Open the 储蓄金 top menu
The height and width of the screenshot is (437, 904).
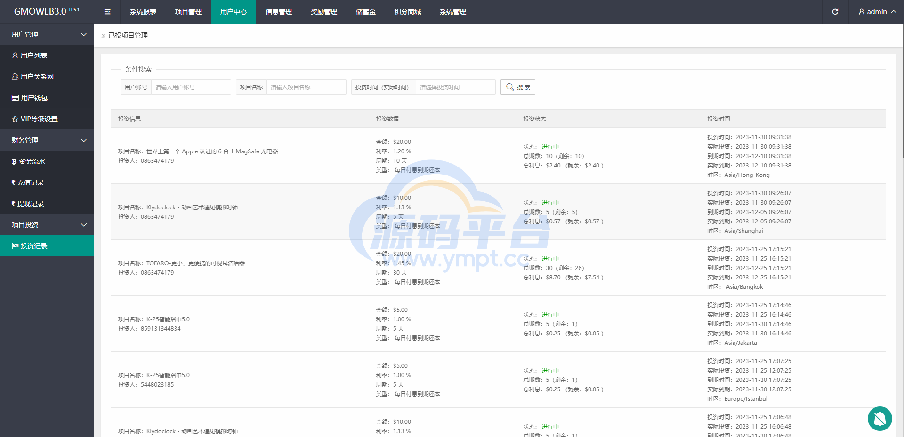pyautogui.click(x=366, y=12)
